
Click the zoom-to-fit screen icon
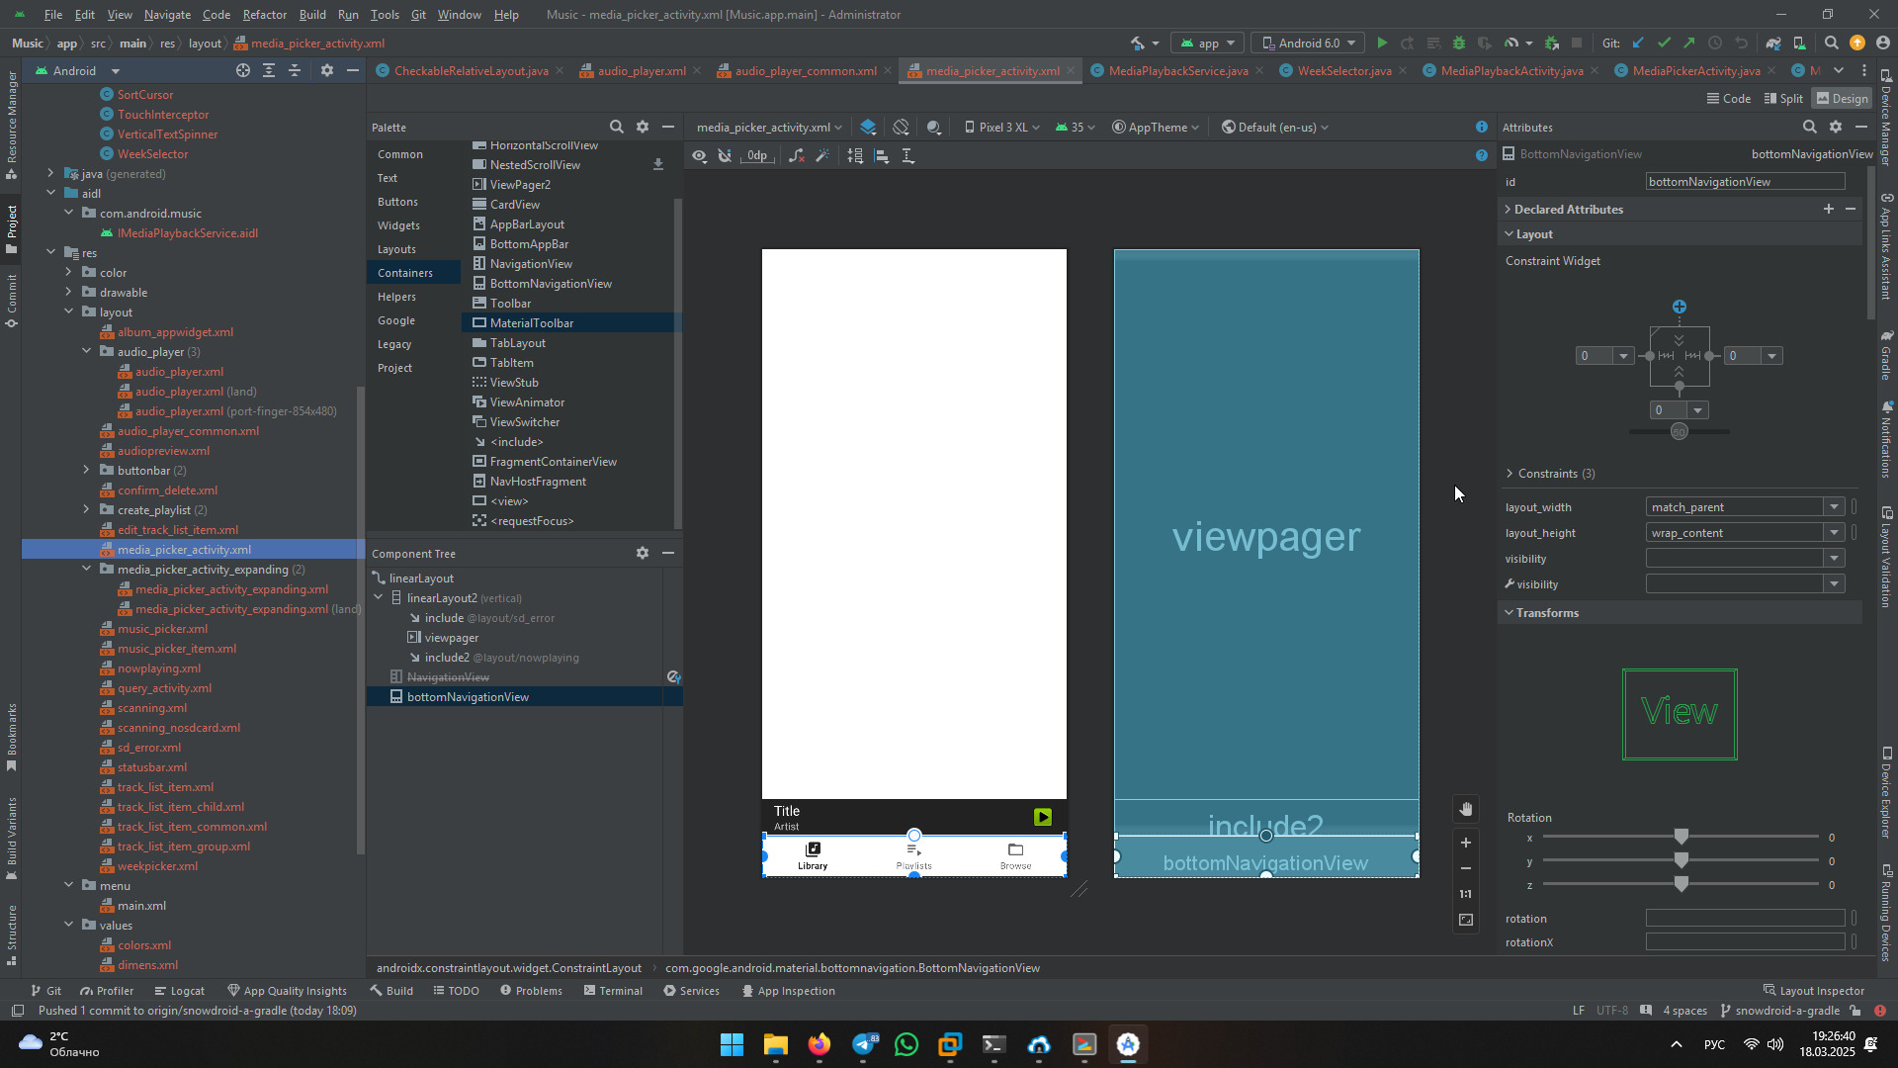[x=1466, y=920]
